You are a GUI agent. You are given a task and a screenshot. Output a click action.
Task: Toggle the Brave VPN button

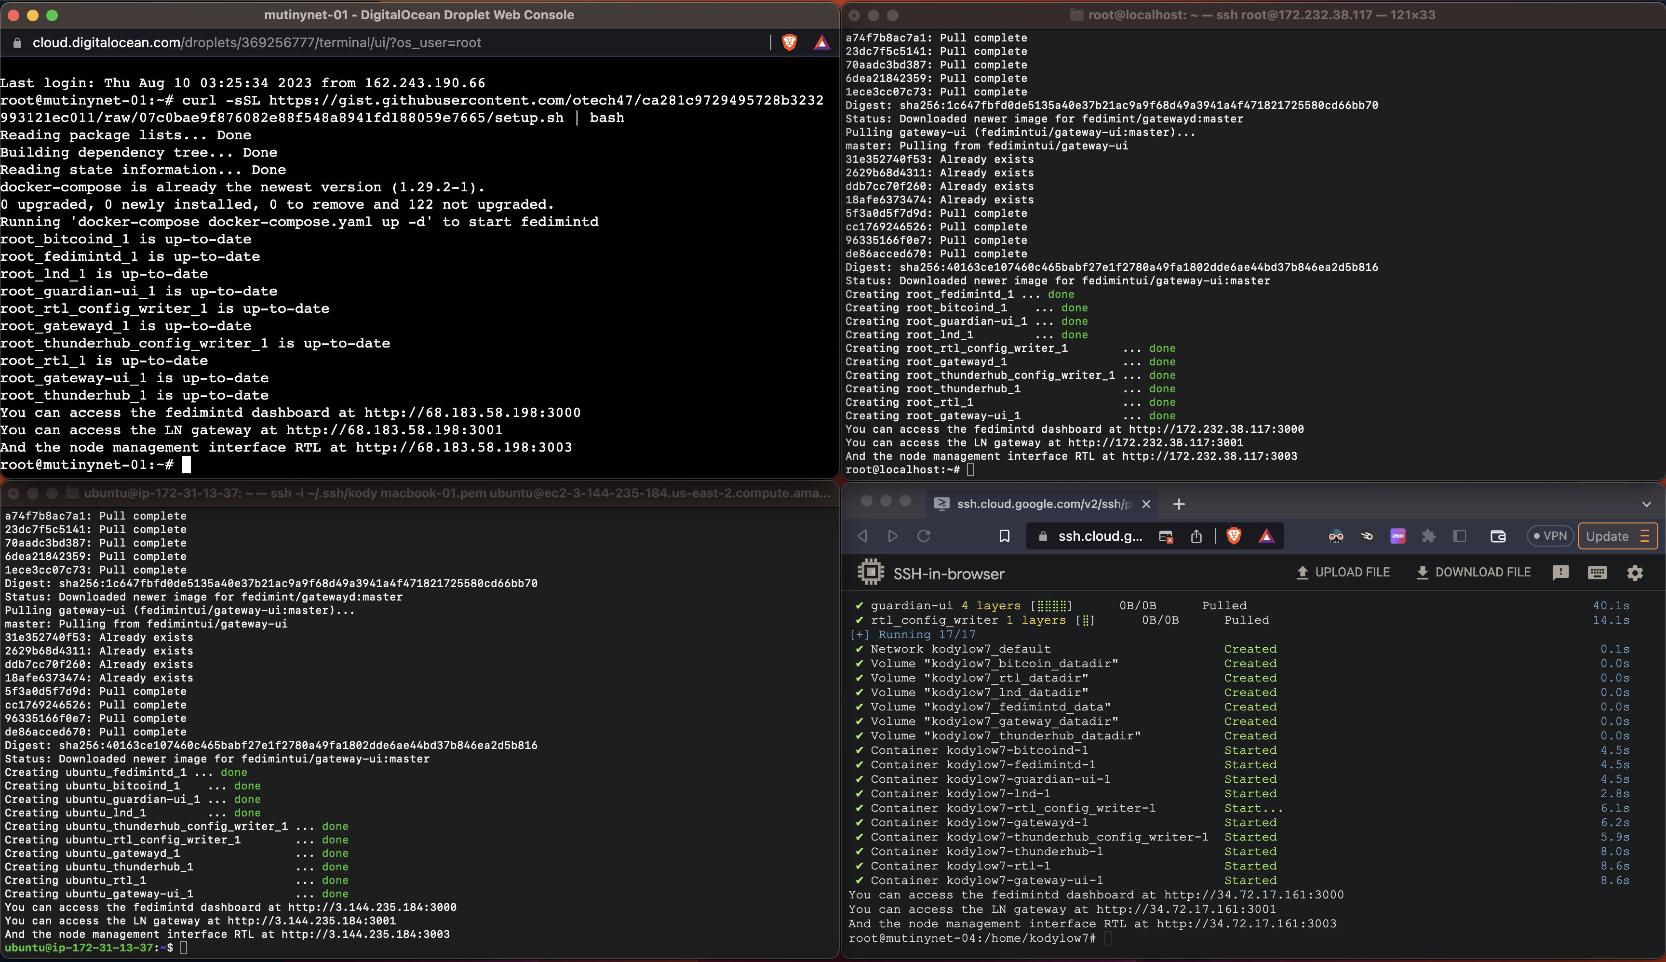1550,536
